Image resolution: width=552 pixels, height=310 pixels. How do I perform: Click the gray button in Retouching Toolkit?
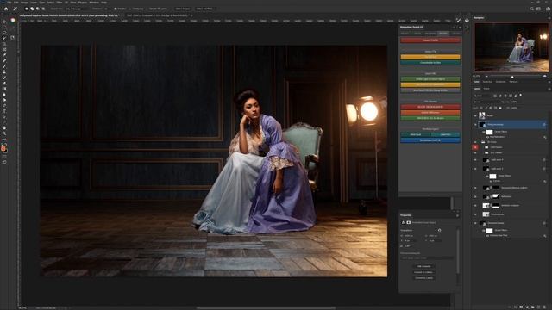(x=430, y=90)
